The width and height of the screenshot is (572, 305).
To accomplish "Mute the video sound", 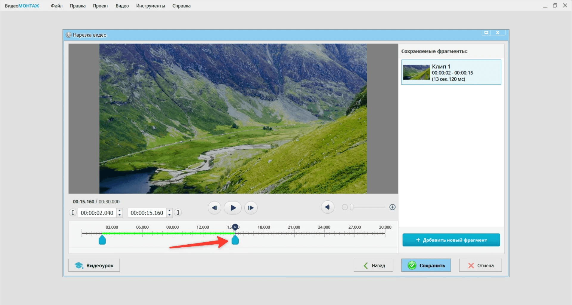I will 327,207.
